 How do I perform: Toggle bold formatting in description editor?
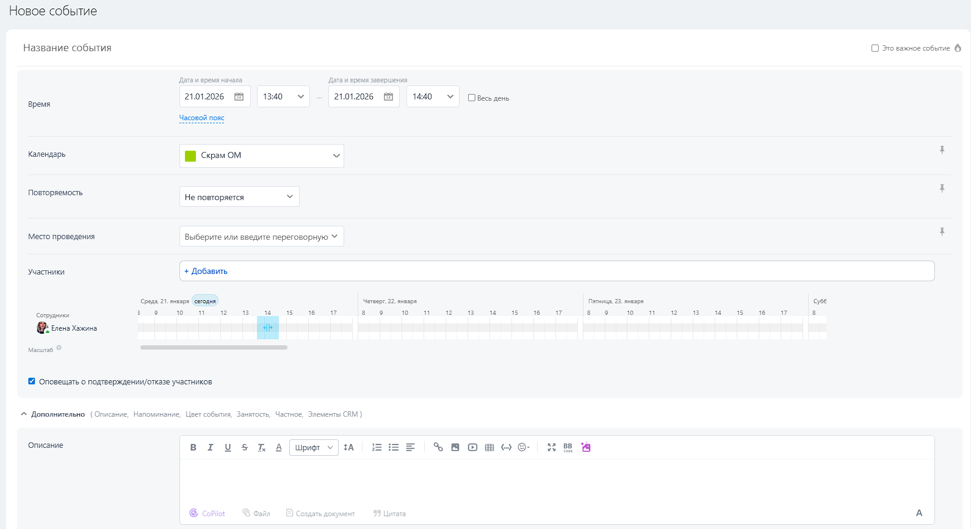(193, 447)
